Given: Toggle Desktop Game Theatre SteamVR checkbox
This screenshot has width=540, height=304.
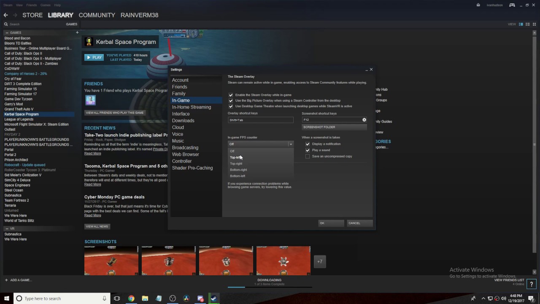Looking at the screenshot, I should point(231,106).
